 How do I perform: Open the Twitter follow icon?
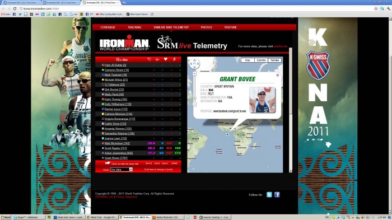click(x=269, y=194)
